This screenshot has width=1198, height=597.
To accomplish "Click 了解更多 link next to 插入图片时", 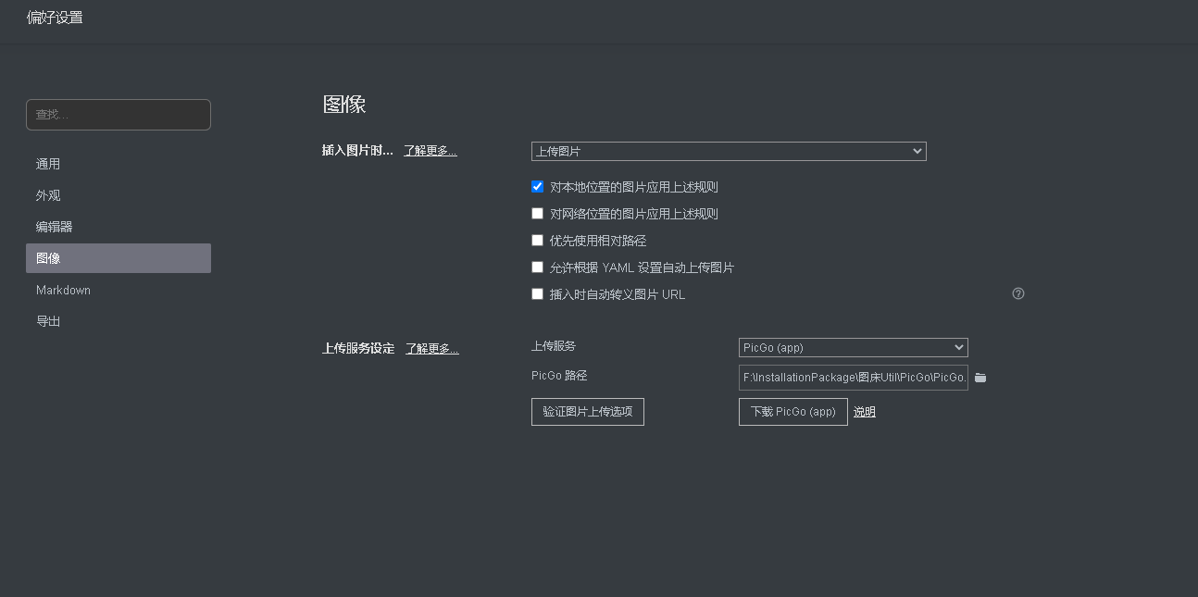I will click(430, 150).
